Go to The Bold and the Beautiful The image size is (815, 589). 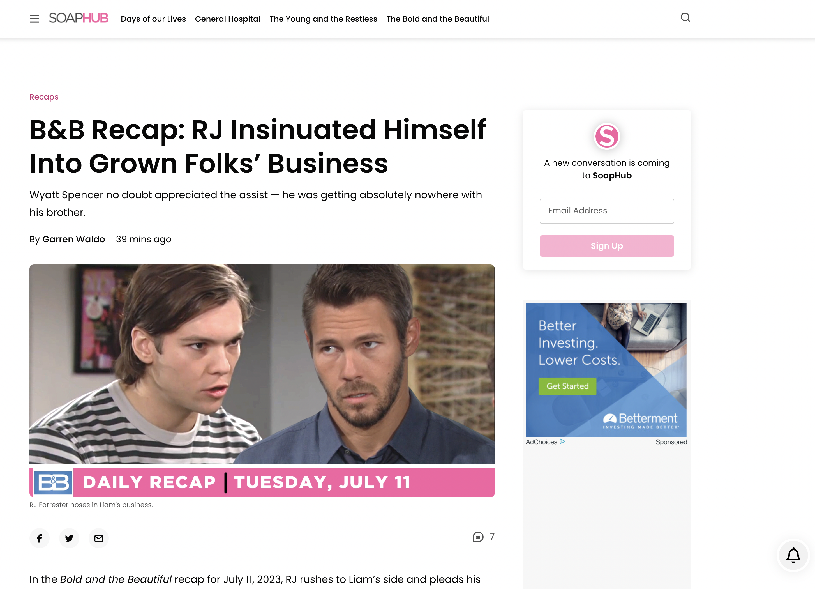pyautogui.click(x=437, y=19)
